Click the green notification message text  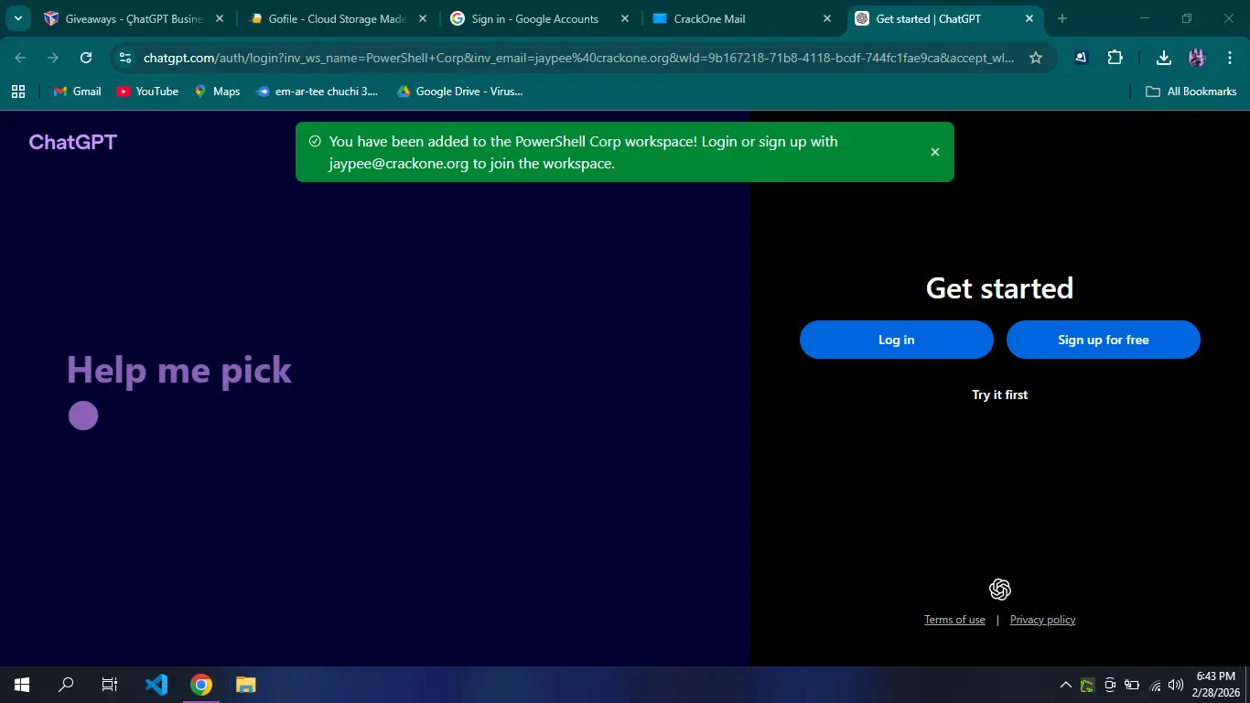(x=583, y=153)
